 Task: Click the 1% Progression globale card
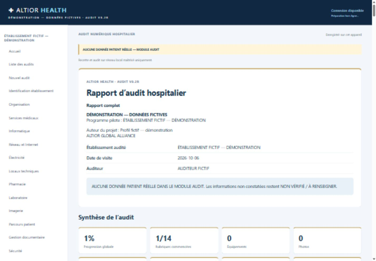tap(112, 240)
